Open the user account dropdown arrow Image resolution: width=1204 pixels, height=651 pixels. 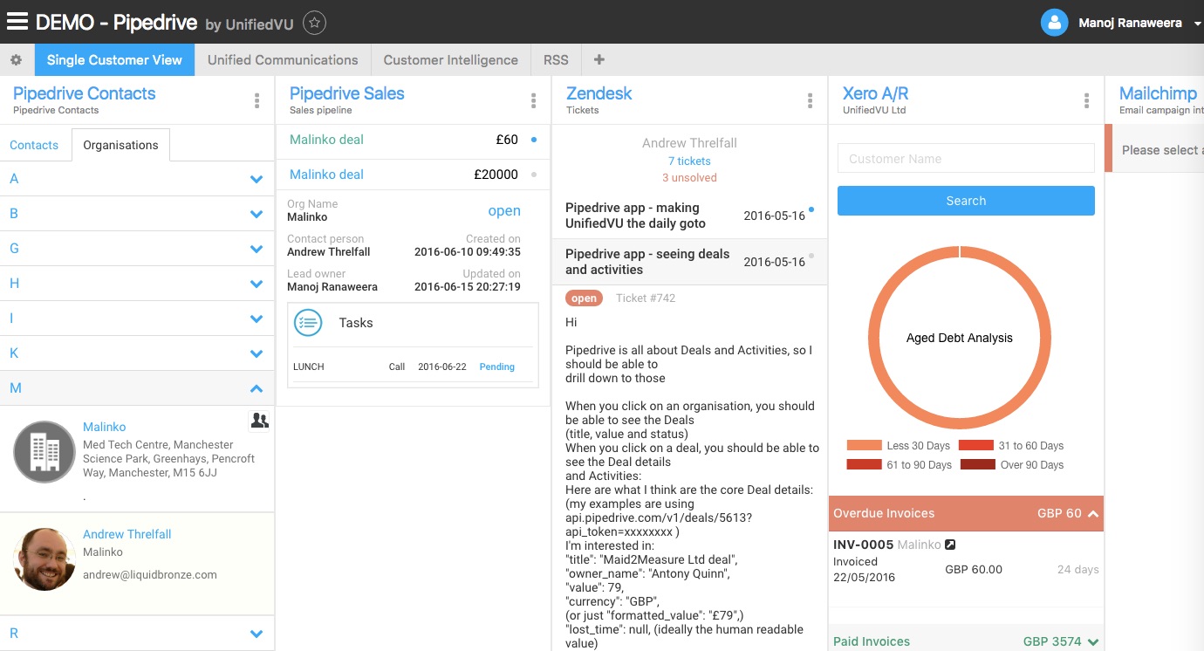pyautogui.click(x=1197, y=24)
